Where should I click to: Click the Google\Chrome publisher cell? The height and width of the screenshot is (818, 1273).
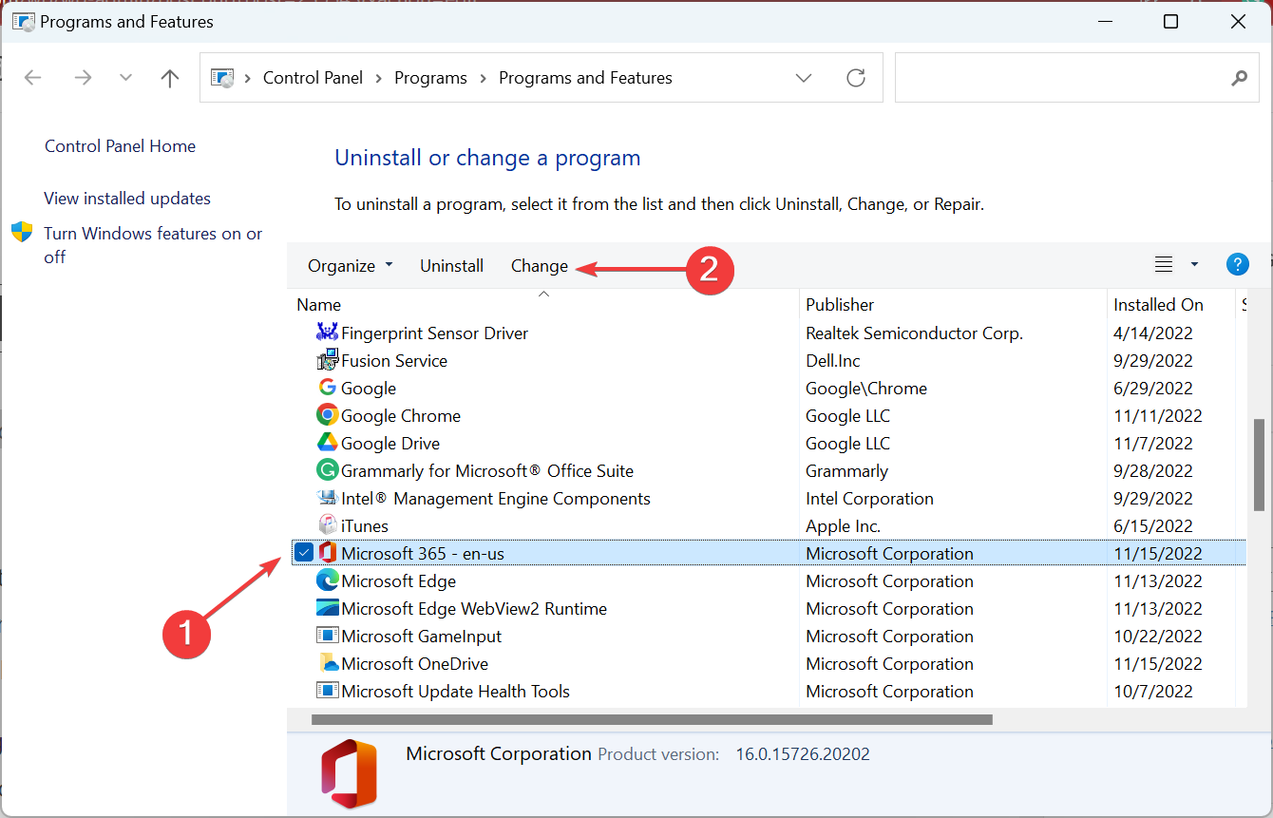(866, 389)
